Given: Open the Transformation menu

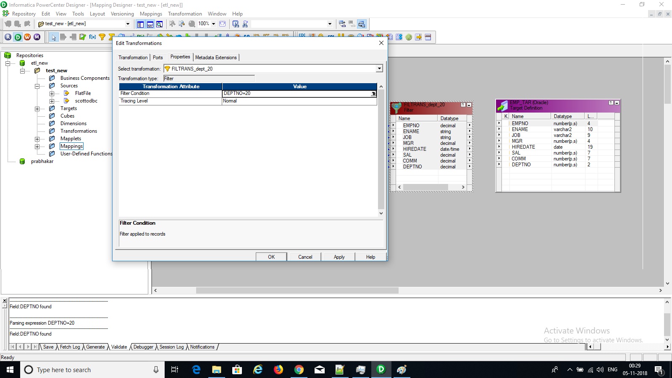Looking at the screenshot, I should click(x=185, y=13).
